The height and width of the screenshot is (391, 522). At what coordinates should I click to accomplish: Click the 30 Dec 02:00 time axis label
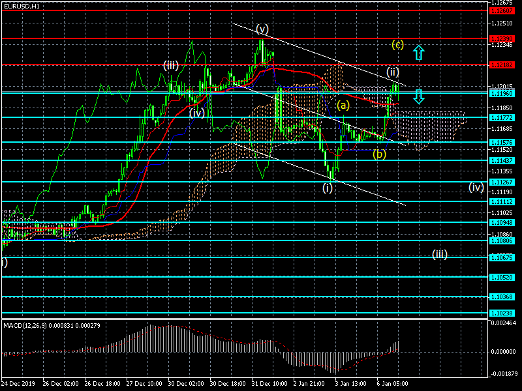coord(186,383)
